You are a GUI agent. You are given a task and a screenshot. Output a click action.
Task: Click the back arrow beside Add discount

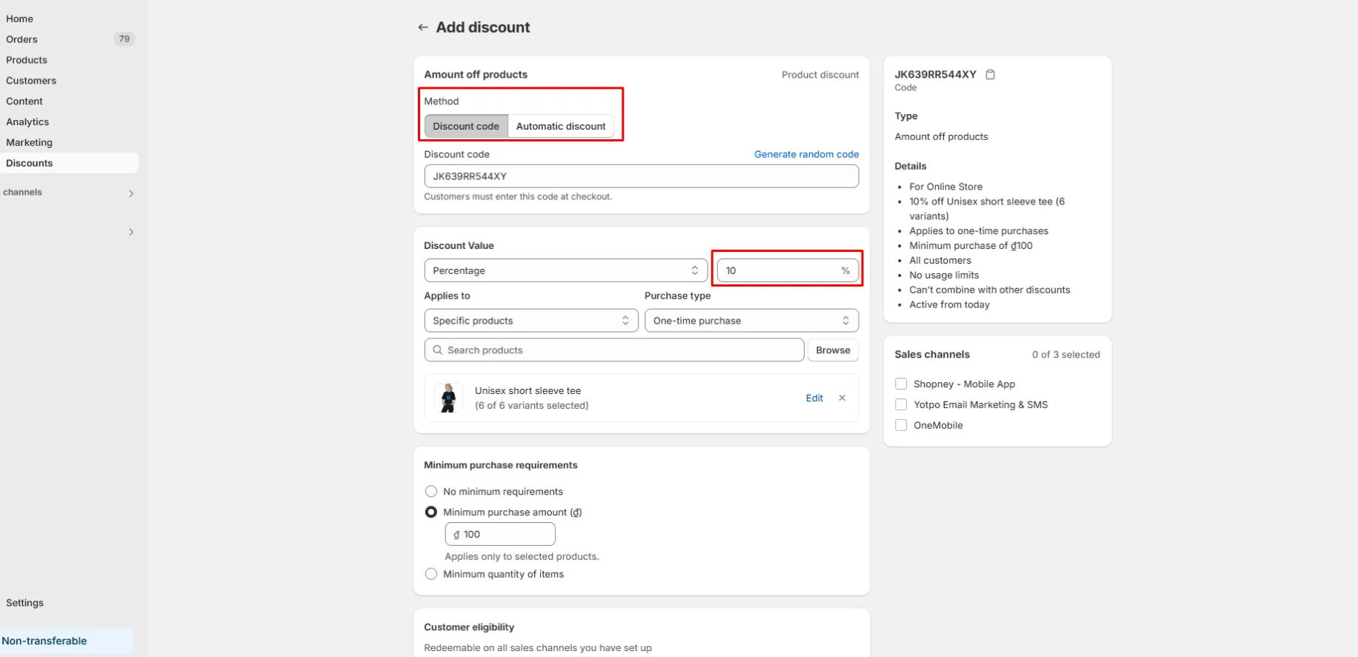coord(423,27)
